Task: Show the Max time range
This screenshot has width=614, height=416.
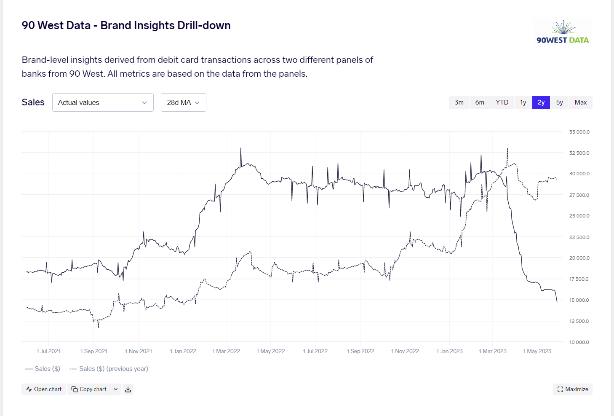Action: coord(580,102)
